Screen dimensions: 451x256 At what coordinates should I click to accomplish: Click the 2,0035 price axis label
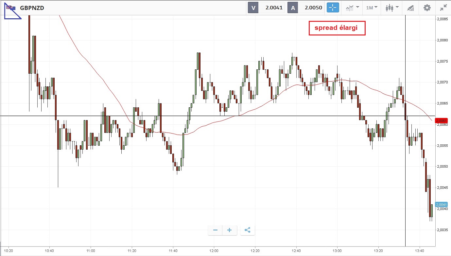click(442, 230)
